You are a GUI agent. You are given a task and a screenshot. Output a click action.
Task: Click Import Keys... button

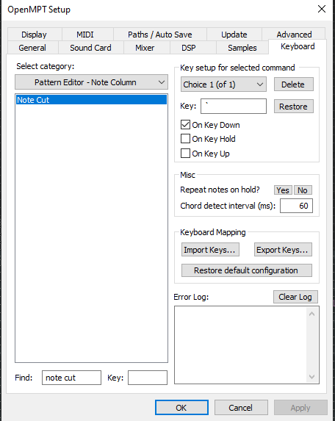point(210,250)
